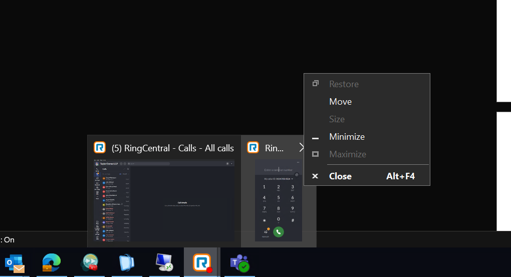The width and height of the screenshot is (511, 277).
Task: Open the blue book-shaped taskbar app
Action: [x=127, y=262]
